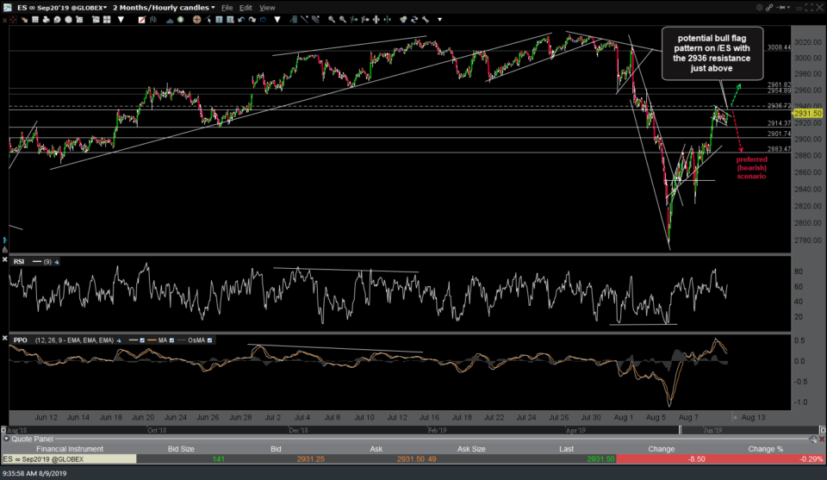Open the 2 Months/Hourly candles period dropdown
This screenshot has height=480, width=827.
coord(164,8)
